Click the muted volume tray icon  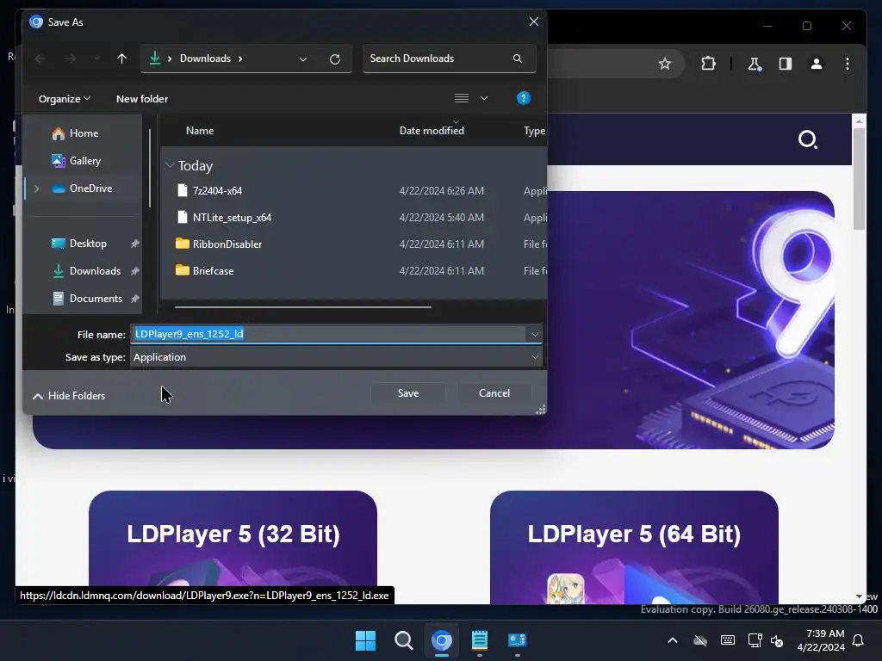click(x=777, y=640)
